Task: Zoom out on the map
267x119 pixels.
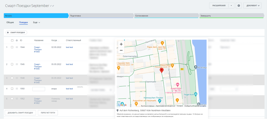Action: coord(121,50)
